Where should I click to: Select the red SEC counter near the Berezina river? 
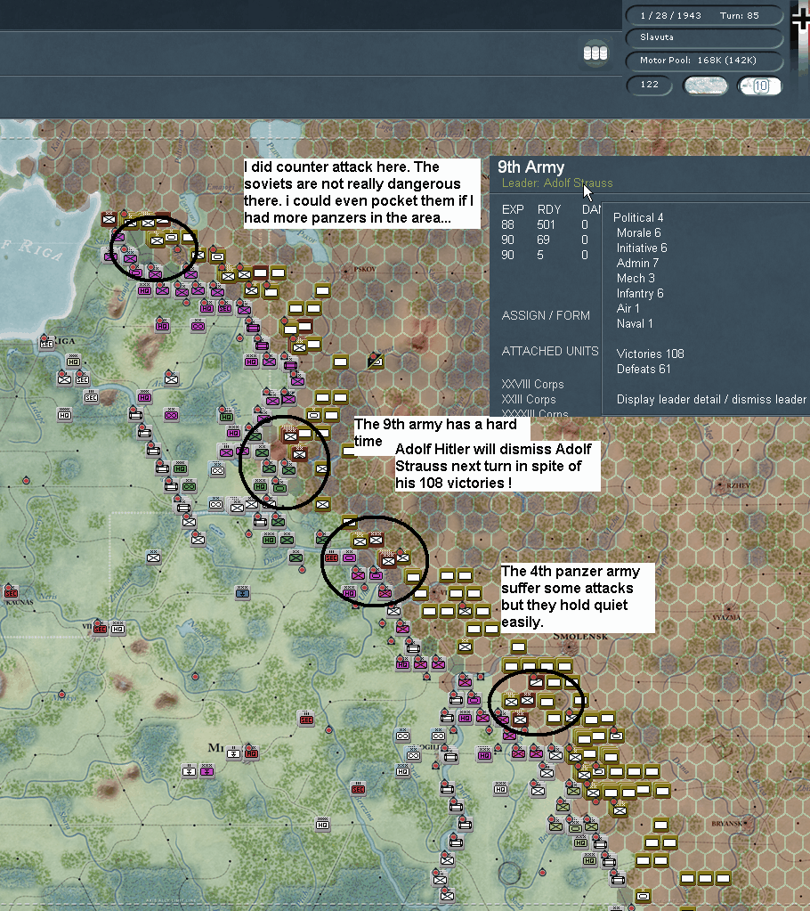(x=358, y=788)
